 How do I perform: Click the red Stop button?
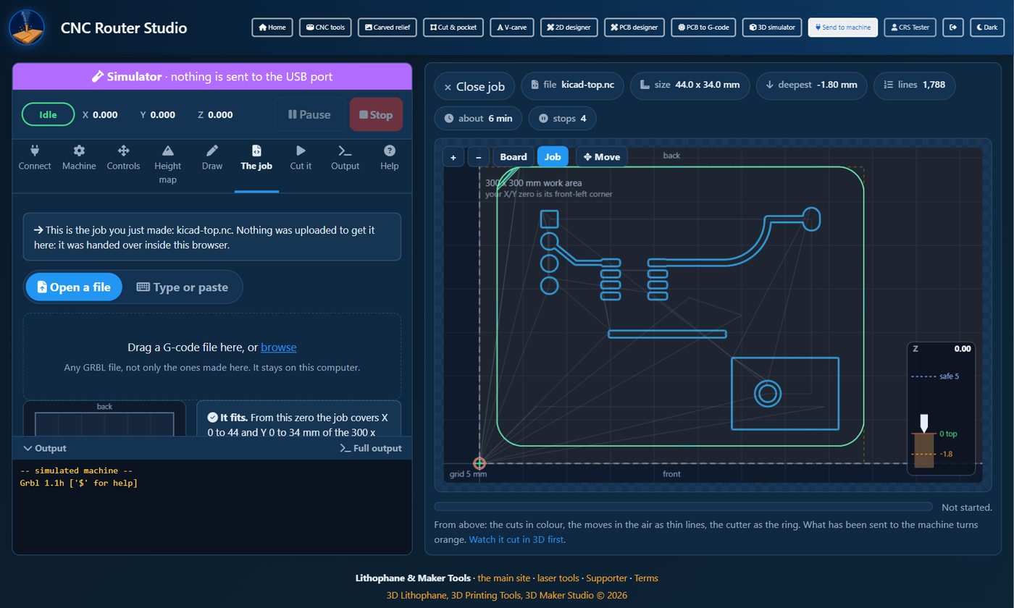(x=376, y=114)
